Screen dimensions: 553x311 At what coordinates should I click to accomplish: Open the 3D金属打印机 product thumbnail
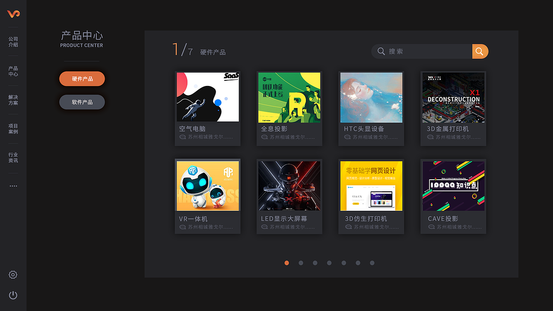(454, 97)
